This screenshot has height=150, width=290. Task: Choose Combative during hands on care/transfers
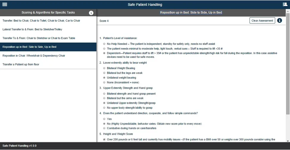104,128
